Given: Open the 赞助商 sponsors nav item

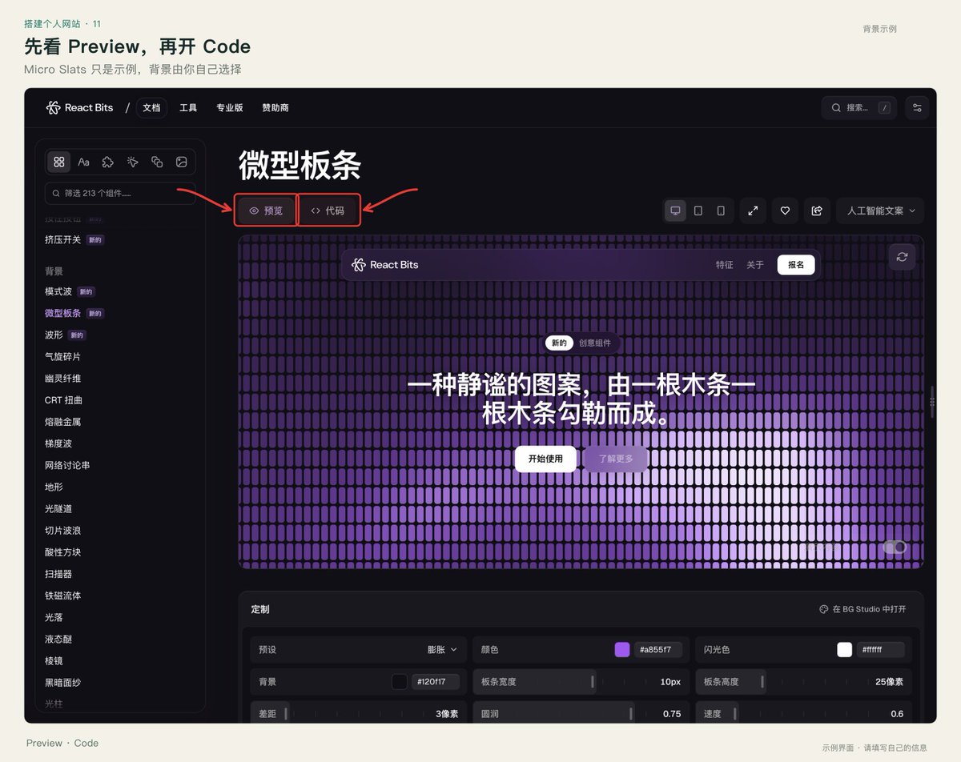Looking at the screenshot, I should pos(275,107).
